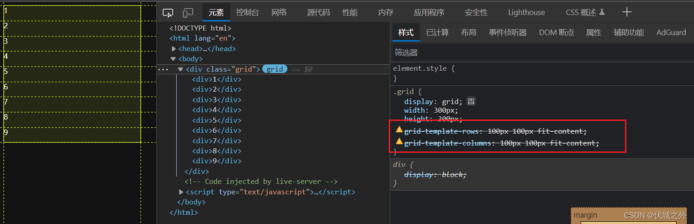Screen dimensions: 694x224
Task: Open the CSS 概述 tab
Action: click(585, 12)
